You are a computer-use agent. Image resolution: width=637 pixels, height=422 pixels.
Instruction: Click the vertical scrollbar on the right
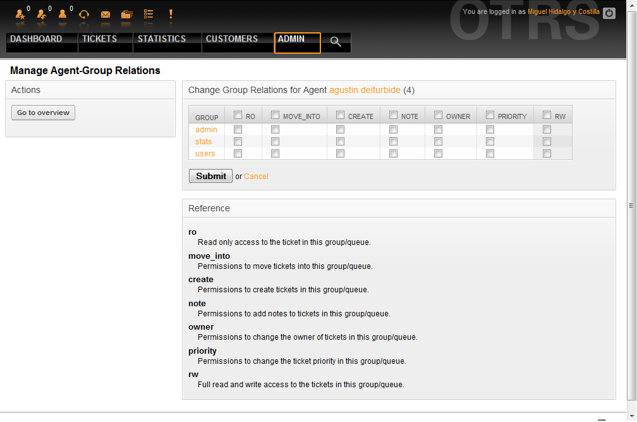[x=631, y=206]
